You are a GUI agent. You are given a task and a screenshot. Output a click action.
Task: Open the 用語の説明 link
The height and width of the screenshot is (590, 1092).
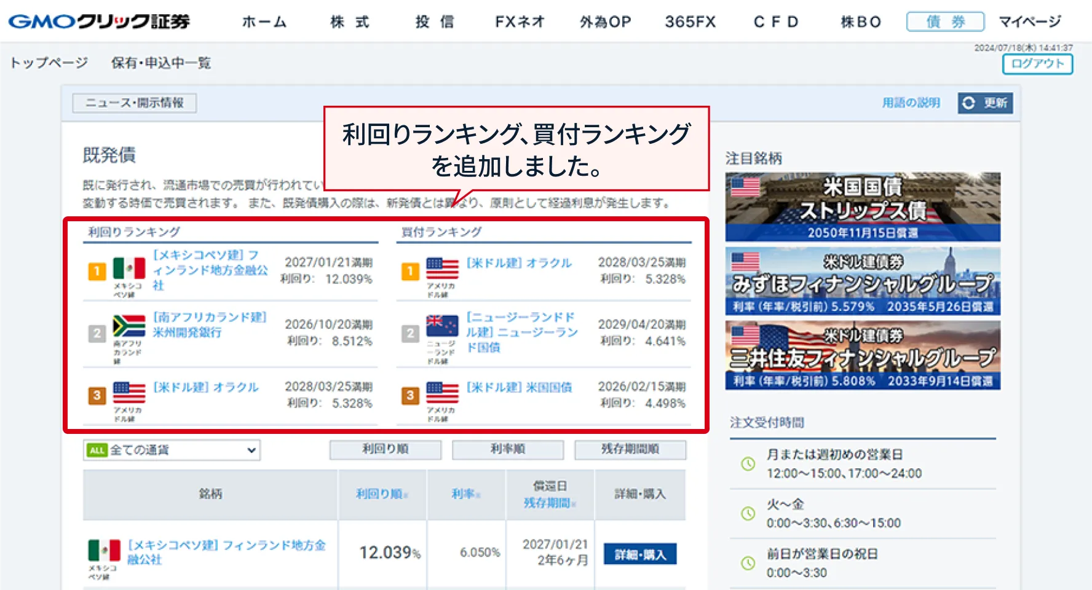point(911,103)
